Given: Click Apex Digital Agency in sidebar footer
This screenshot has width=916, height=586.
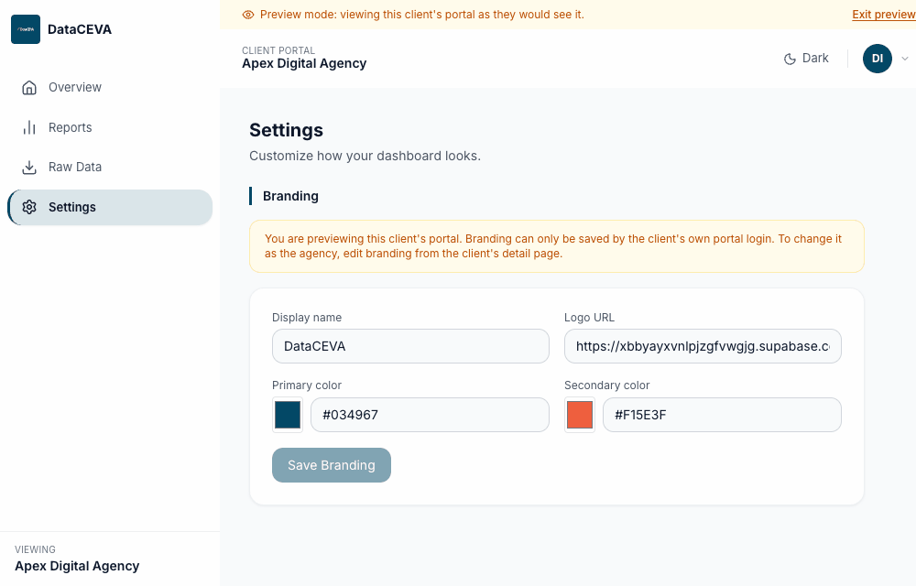Looking at the screenshot, I should [x=77, y=566].
